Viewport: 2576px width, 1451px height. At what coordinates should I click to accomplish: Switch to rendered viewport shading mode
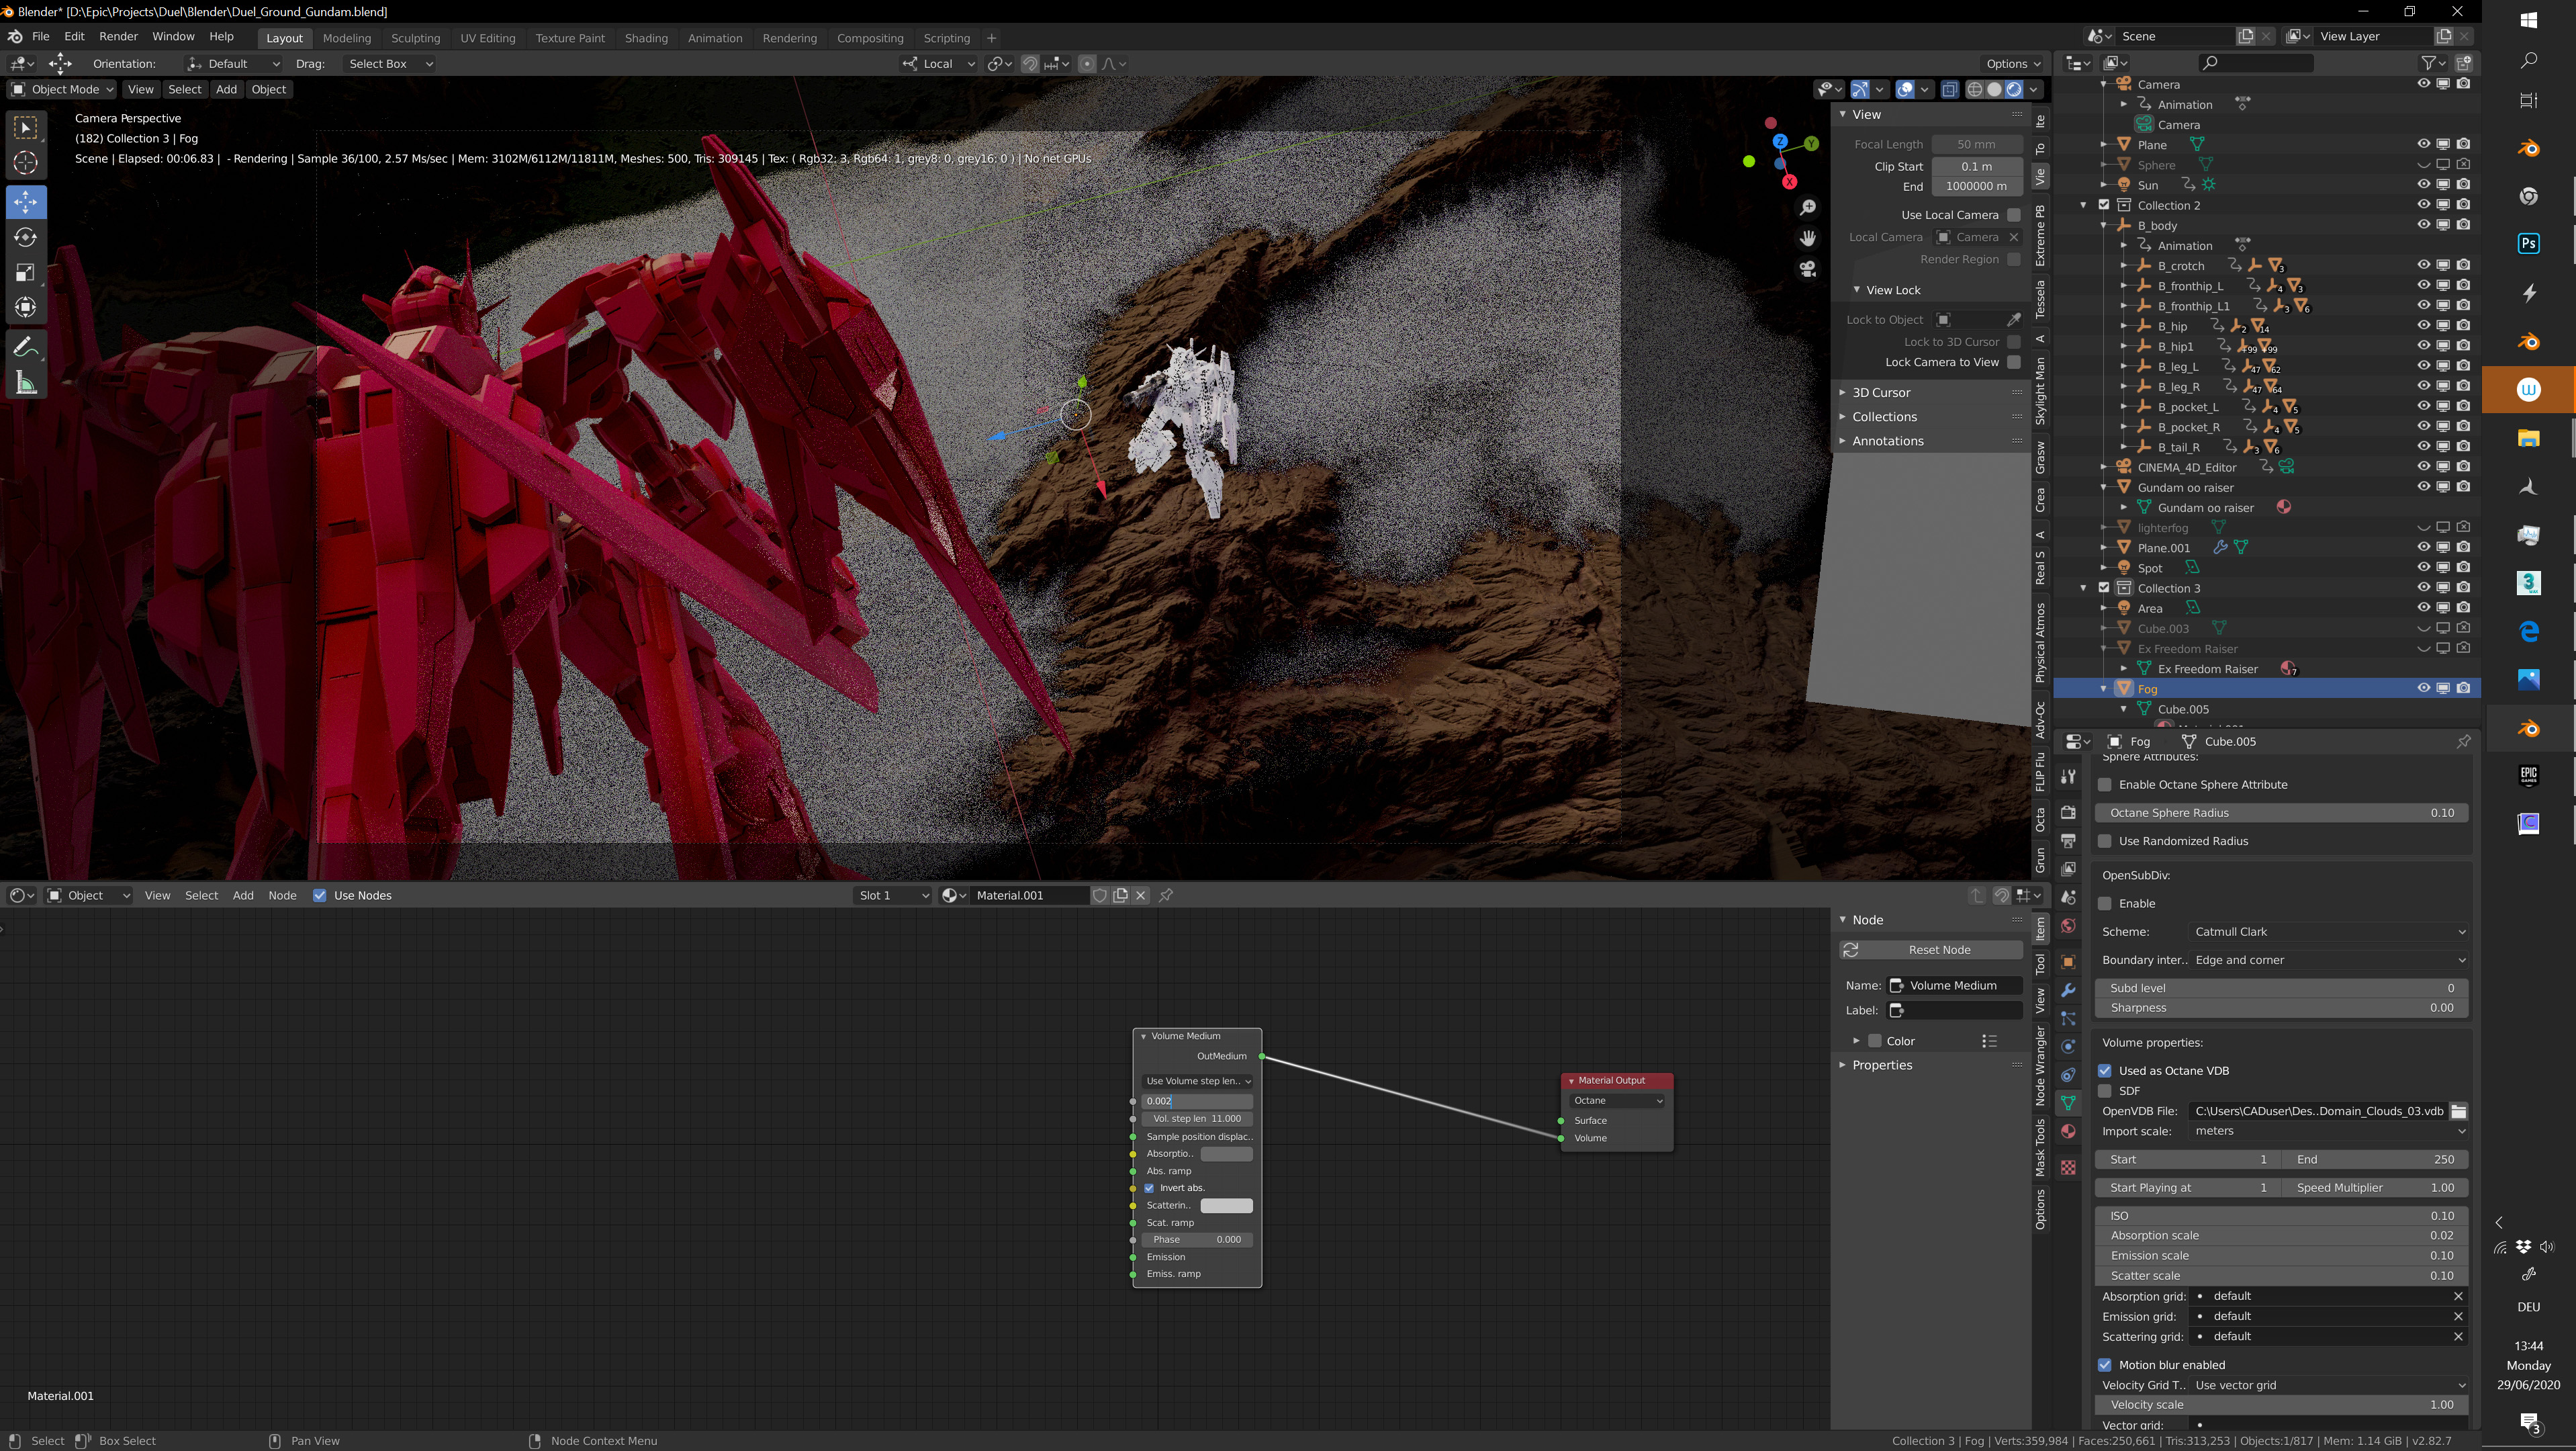pos(2013,89)
